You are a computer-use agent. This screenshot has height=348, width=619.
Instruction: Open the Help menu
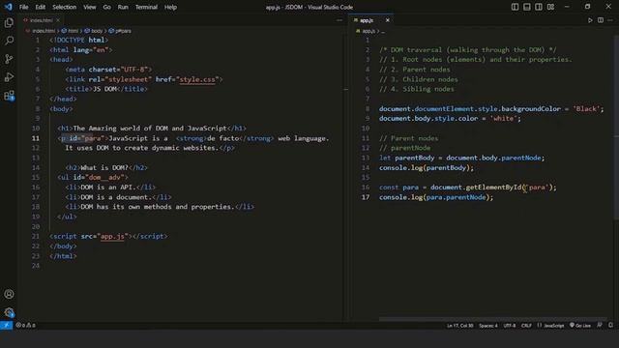pos(170,7)
